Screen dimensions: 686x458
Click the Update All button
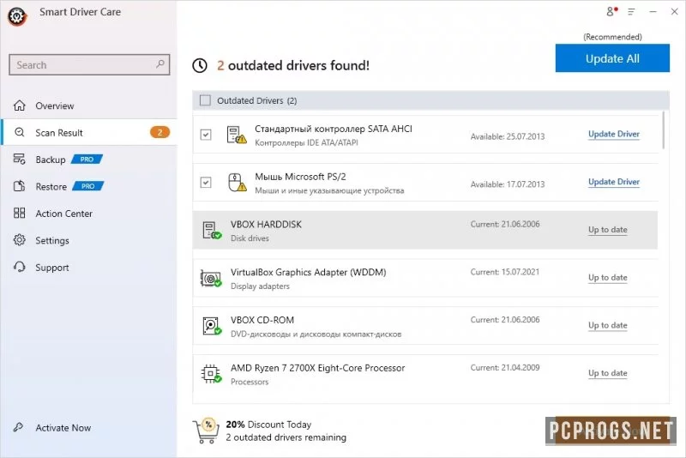[x=612, y=58]
